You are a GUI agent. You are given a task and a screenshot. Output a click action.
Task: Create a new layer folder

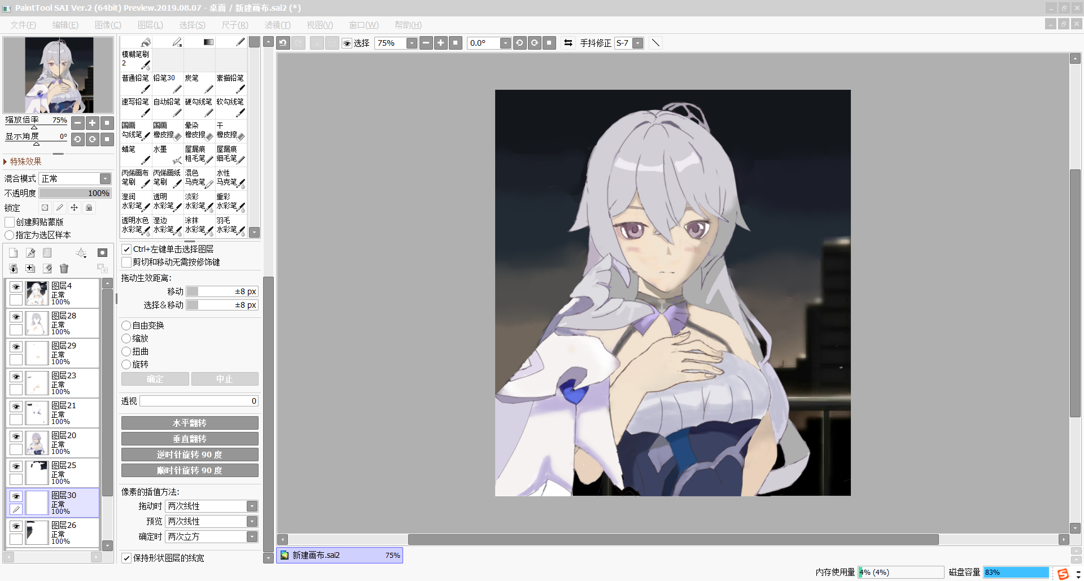coord(47,253)
